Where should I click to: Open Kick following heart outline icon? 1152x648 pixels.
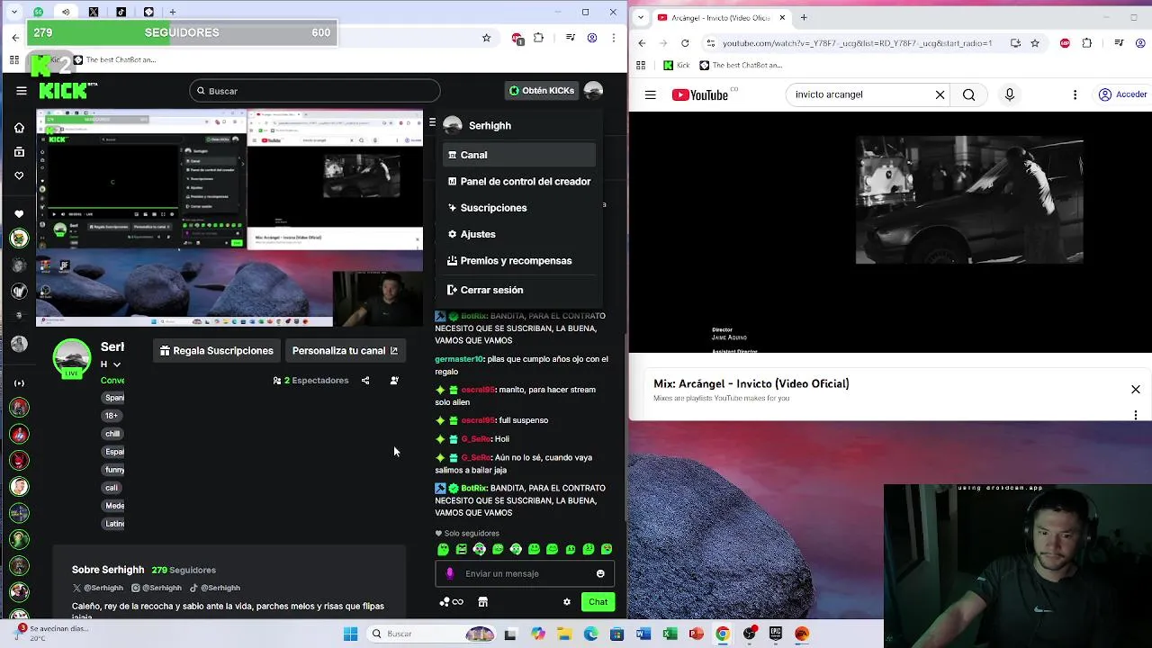(19, 176)
